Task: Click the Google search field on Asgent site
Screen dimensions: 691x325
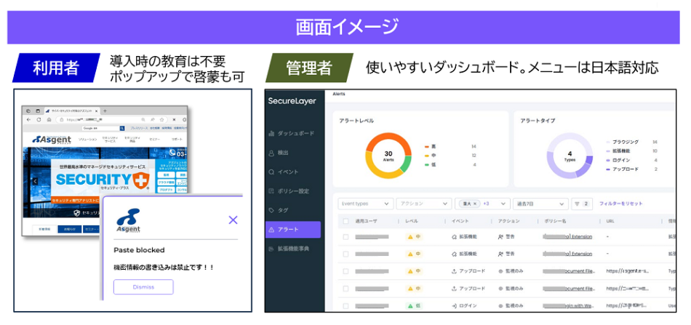Action: pos(100,128)
